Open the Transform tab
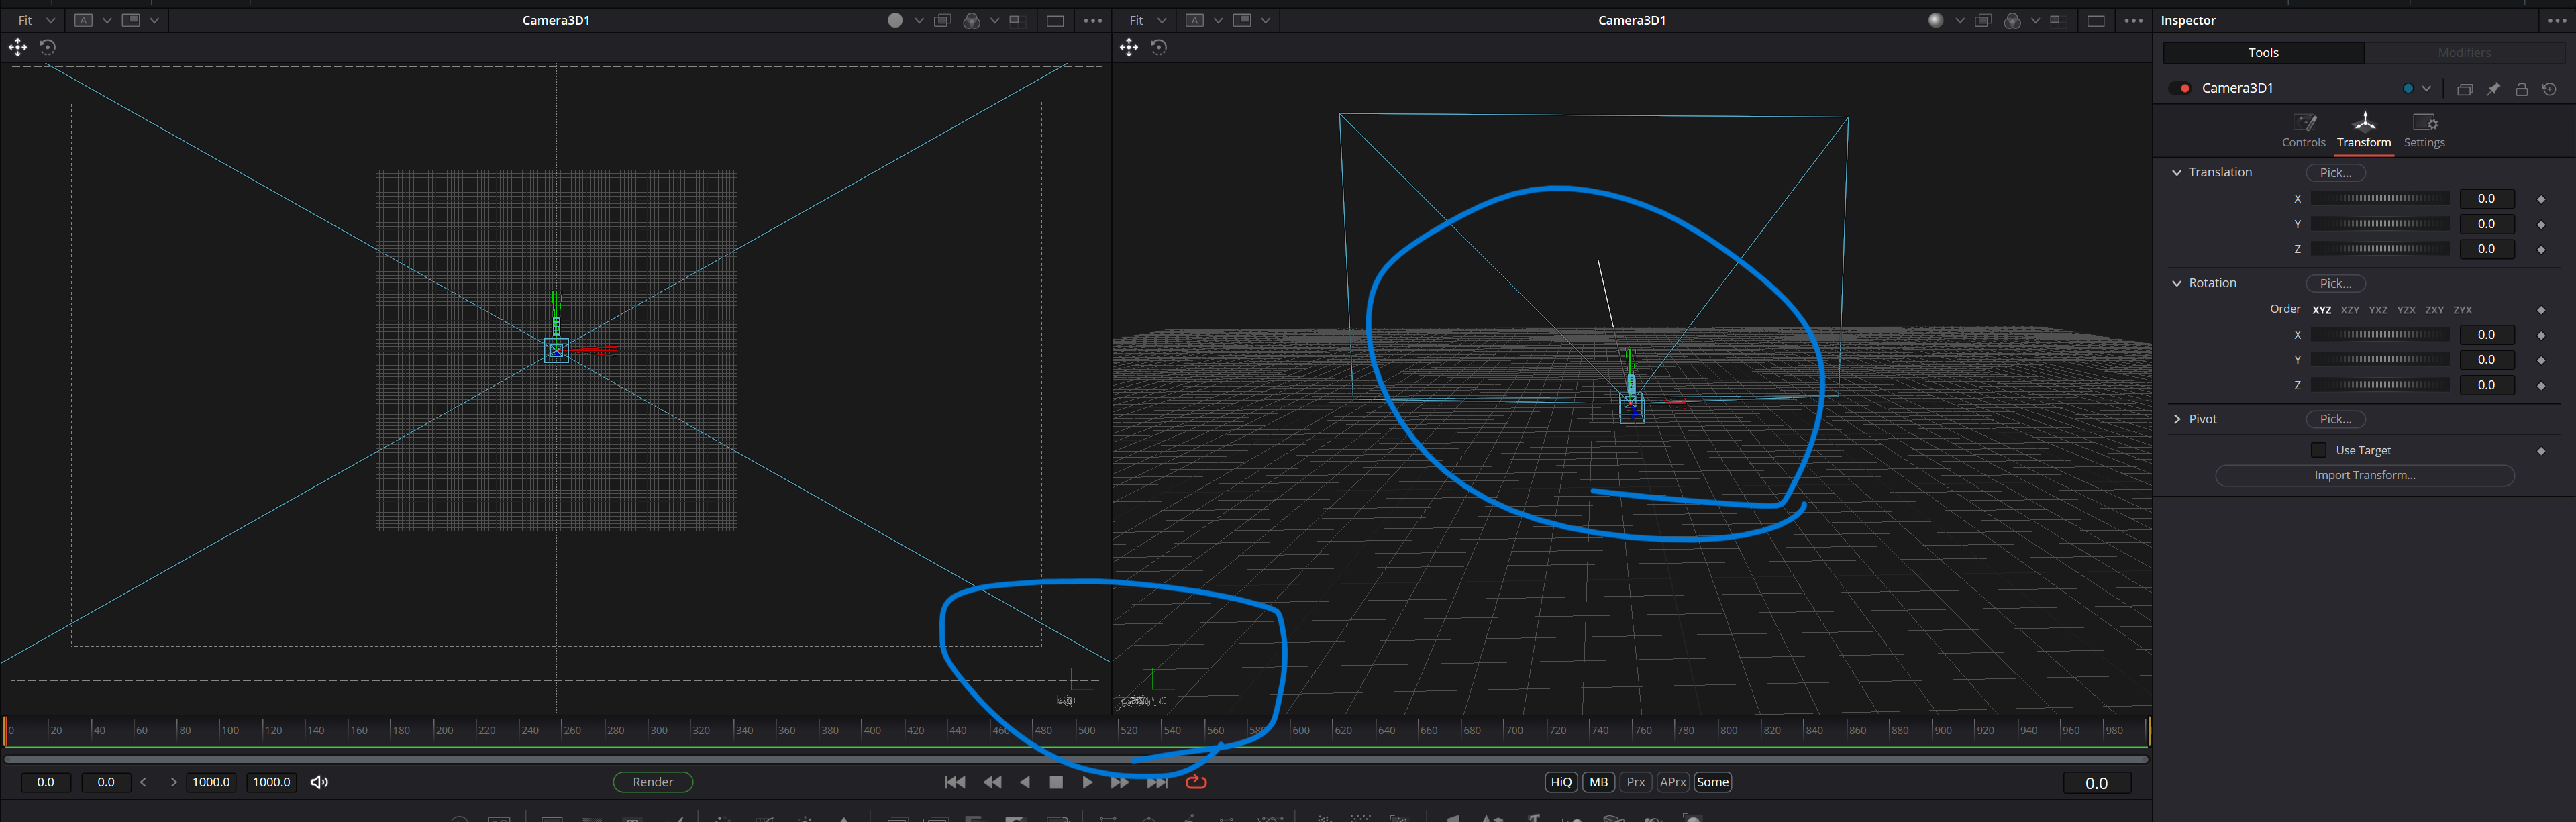This screenshot has height=822, width=2576. (2364, 130)
